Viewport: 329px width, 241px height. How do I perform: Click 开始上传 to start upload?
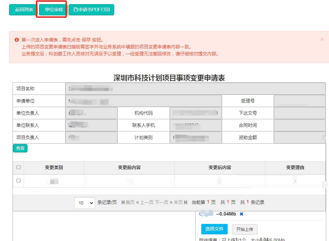pyautogui.click(x=244, y=229)
